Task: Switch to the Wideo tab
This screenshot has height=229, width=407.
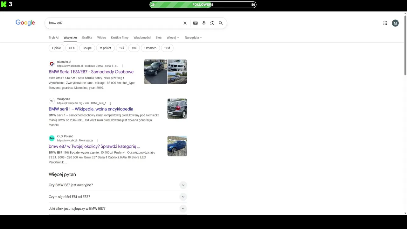Action: pyautogui.click(x=101, y=38)
